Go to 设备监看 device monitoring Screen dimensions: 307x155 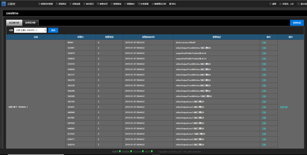click(75, 4)
